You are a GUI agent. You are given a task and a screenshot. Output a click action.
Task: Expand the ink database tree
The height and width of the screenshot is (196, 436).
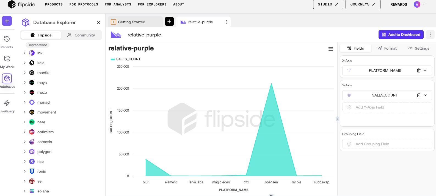[25, 53]
